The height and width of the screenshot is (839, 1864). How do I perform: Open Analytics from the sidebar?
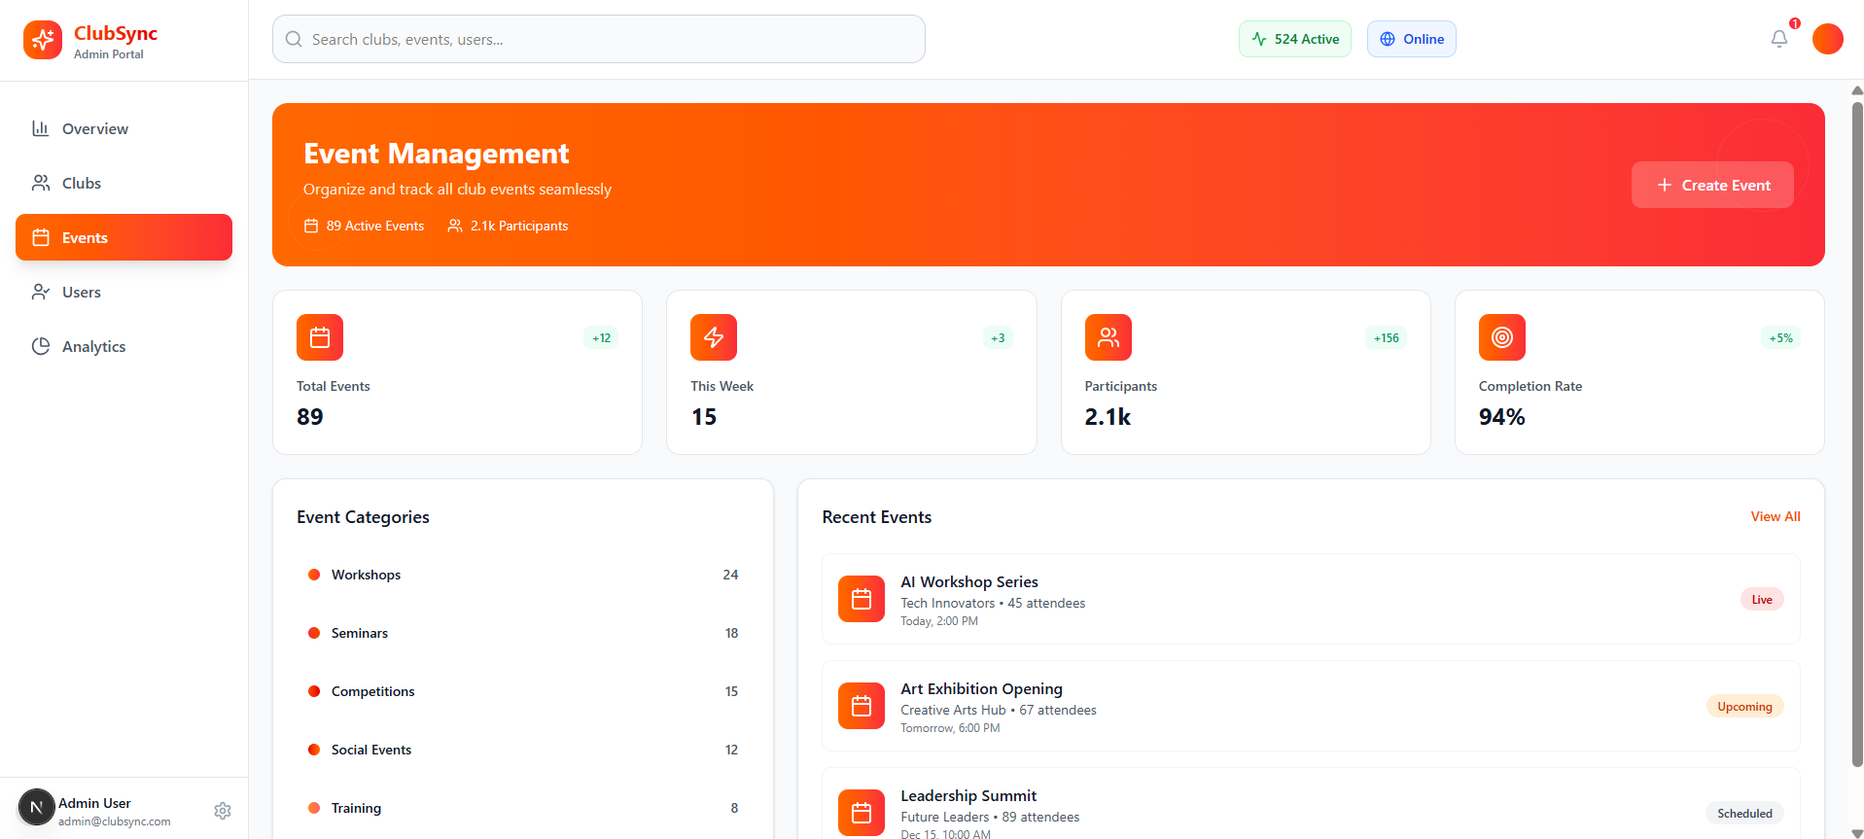(123, 346)
